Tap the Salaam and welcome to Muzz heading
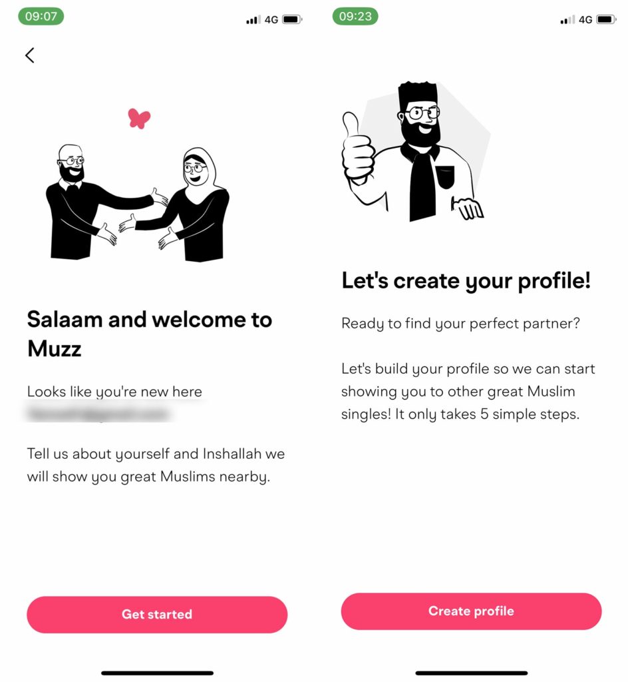Screen dimensions: 632x682 [150, 334]
